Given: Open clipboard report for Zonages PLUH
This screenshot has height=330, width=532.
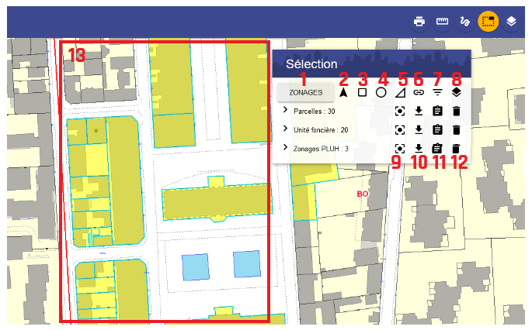Looking at the screenshot, I should [438, 148].
